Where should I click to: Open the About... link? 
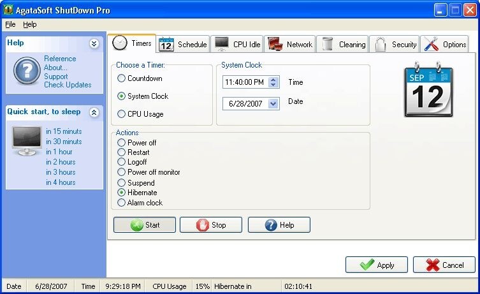click(x=55, y=68)
